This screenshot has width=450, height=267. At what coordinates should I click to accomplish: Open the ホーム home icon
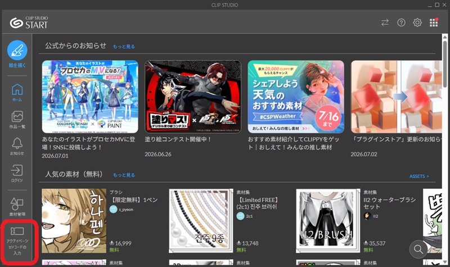17,90
